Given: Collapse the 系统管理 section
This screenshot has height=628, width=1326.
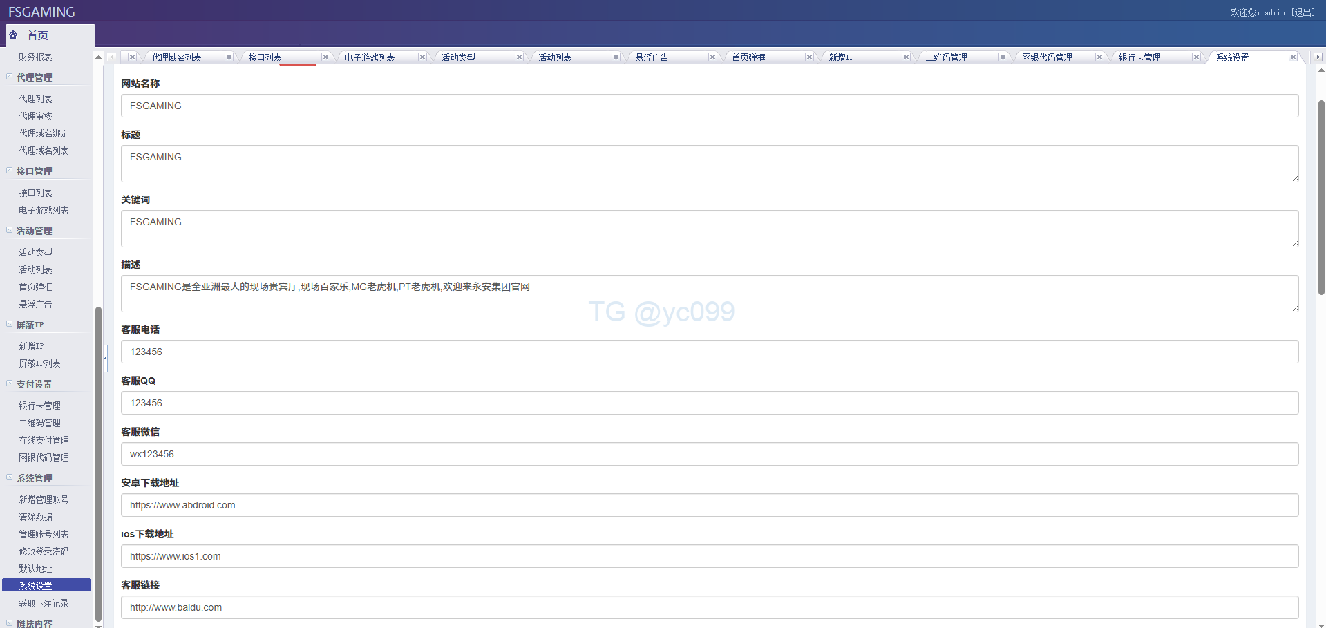Looking at the screenshot, I should (x=10, y=477).
